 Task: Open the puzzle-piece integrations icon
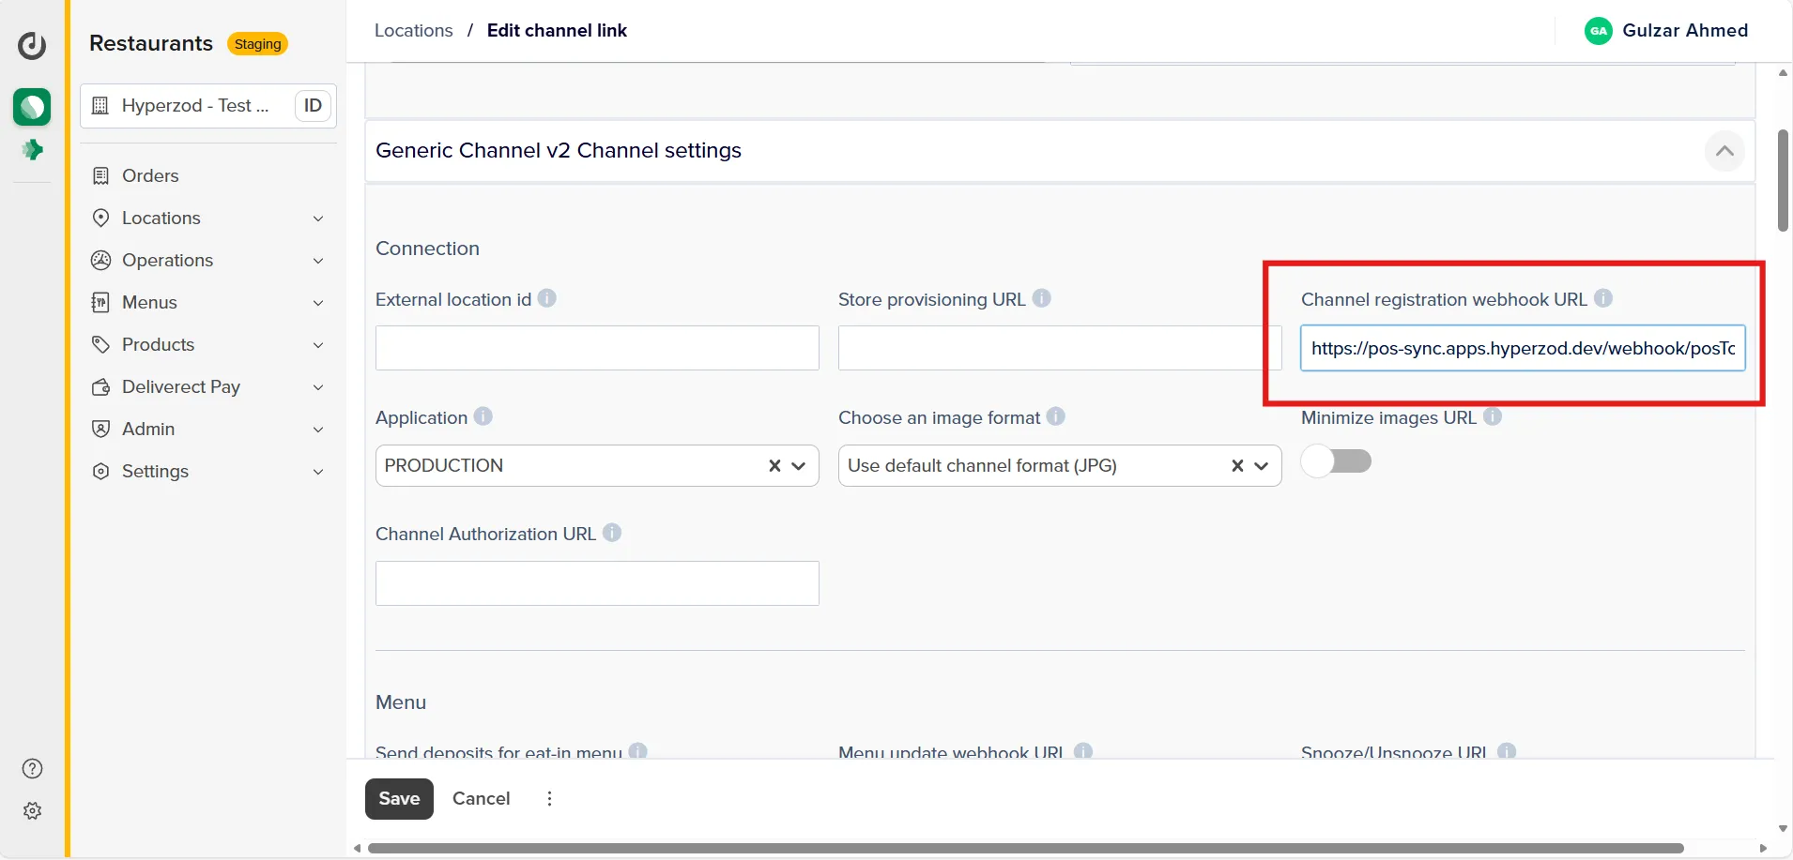point(33,149)
